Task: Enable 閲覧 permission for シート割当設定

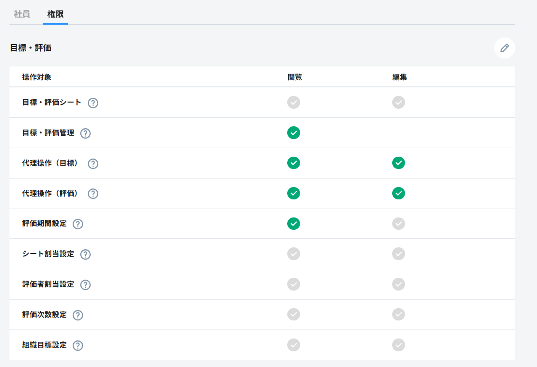Action: pos(294,254)
